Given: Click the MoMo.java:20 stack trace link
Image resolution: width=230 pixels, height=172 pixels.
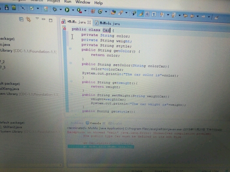Looking at the screenshot, I should tap(121, 147).
